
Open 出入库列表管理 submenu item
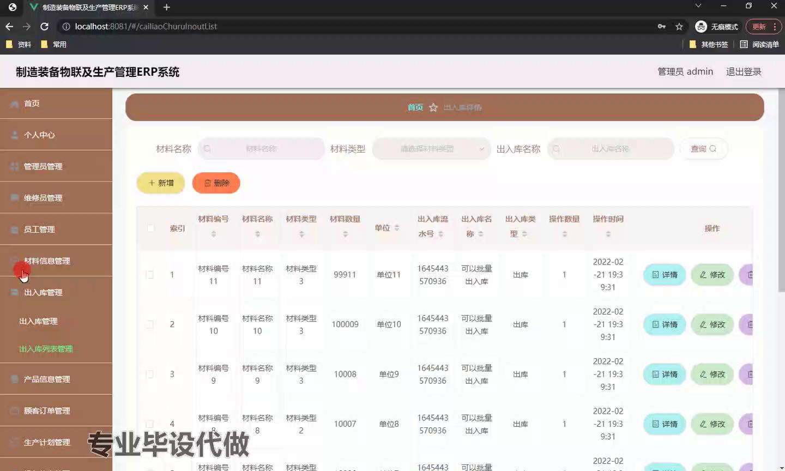pos(46,349)
